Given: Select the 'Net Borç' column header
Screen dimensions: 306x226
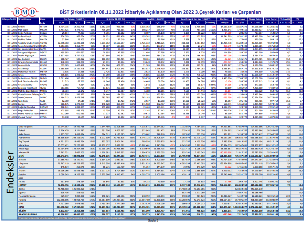Looking at the screenshot, I should tap(224, 19).
